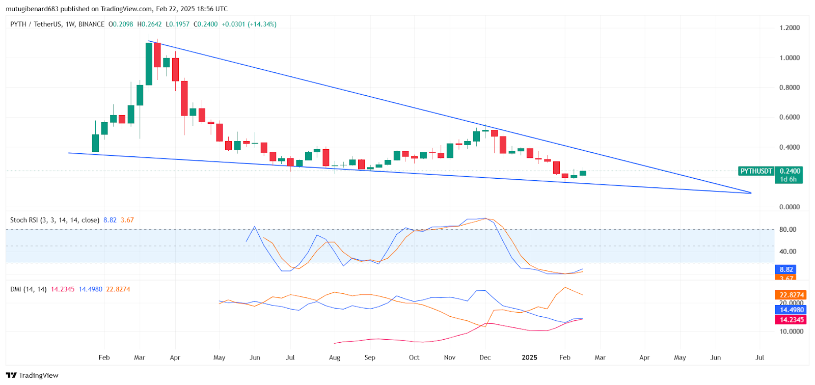The image size is (815, 385).
Task: Click the +0.0301 (+14.34%) change value
Action: click(249, 24)
